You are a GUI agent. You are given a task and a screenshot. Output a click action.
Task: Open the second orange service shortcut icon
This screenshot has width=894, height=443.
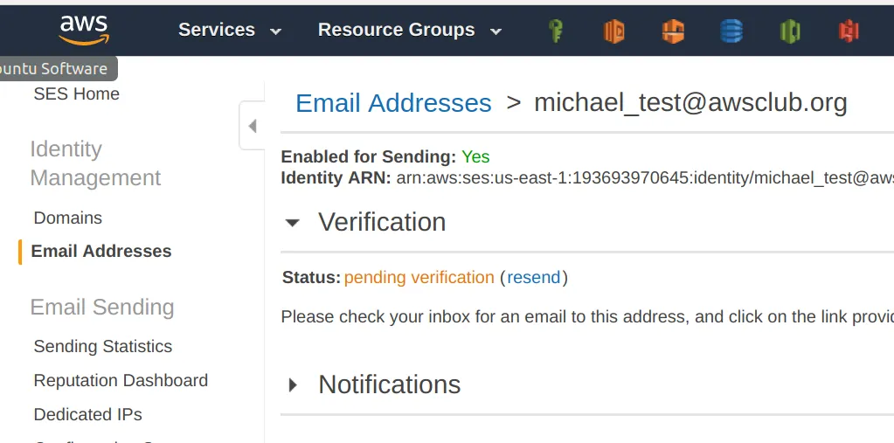tap(672, 31)
